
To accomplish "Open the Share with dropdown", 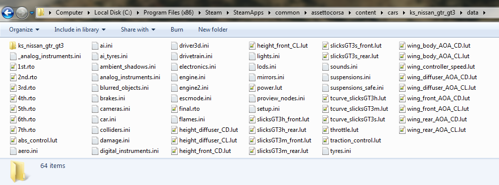I will [138, 30].
